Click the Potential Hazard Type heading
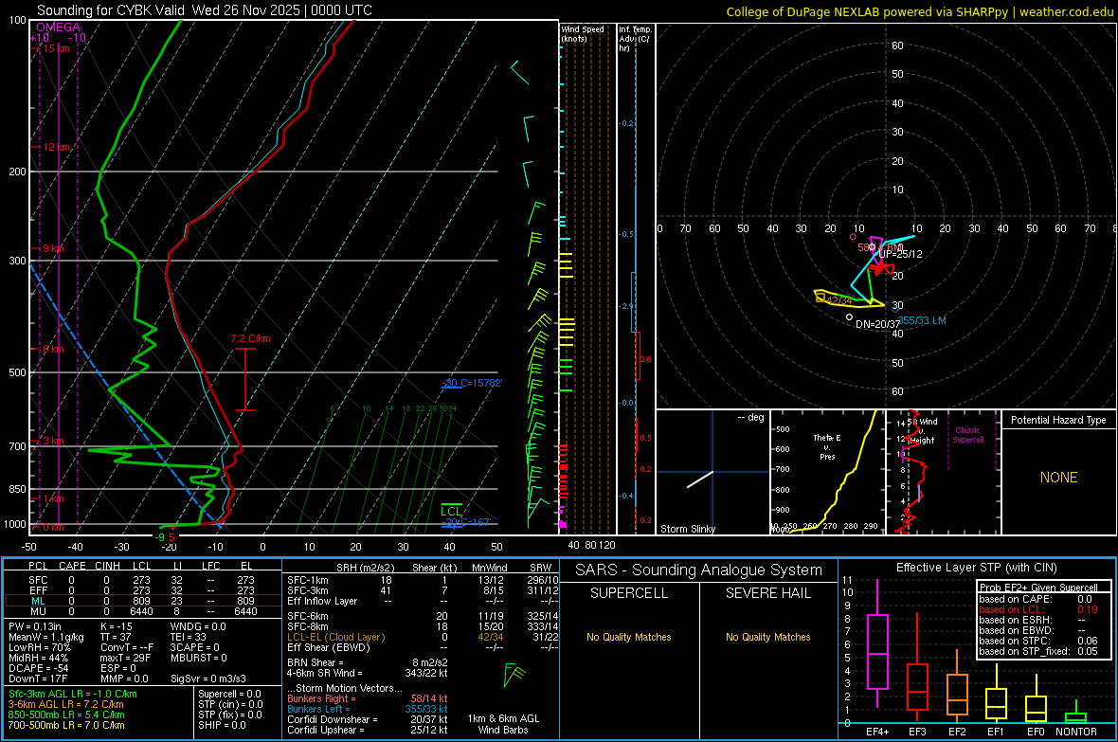This screenshot has height=742, width=1118. click(x=1058, y=420)
